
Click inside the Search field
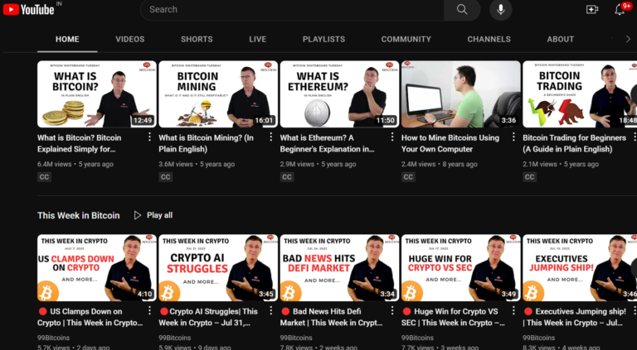(292, 9)
